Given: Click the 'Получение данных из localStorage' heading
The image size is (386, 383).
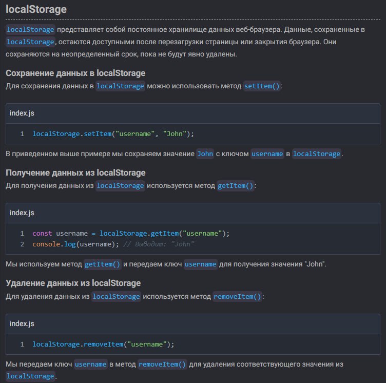Looking at the screenshot, I should click(x=75, y=173).
